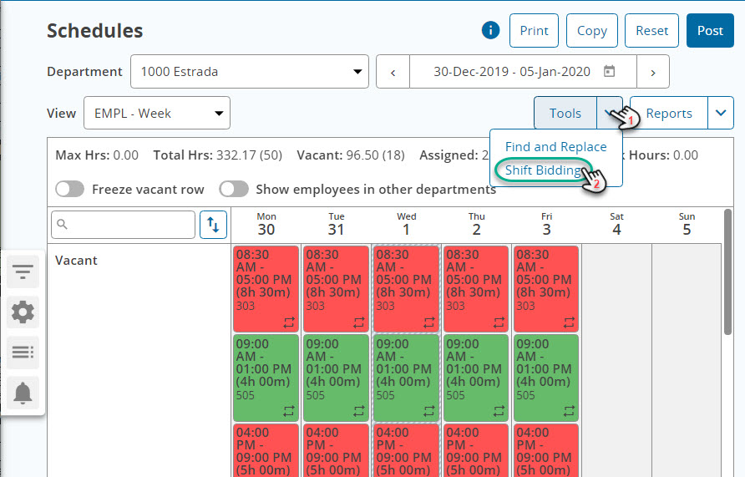Click repeat icon on Tuesday 09:00 AM shift
The height and width of the screenshot is (477, 745).
coord(359,411)
